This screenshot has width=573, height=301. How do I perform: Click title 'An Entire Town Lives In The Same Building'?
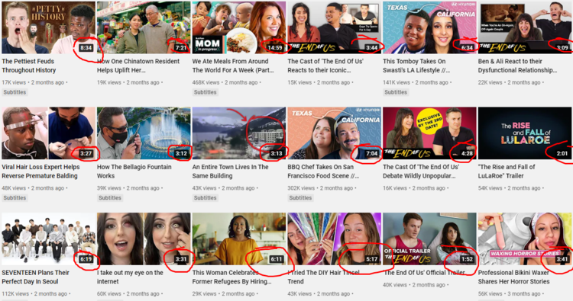tap(230, 171)
